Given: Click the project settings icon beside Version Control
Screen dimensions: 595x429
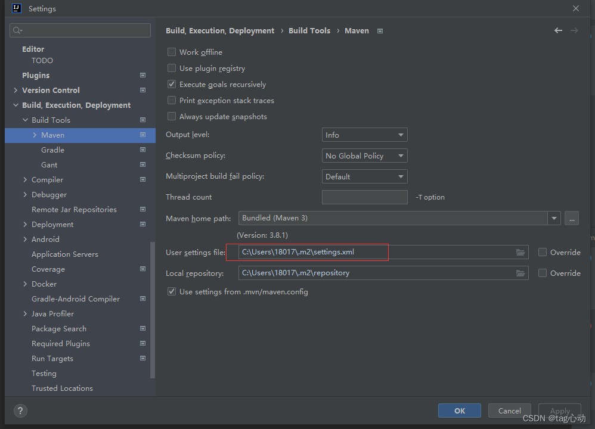Looking at the screenshot, I should pyautogui.click(x=142, y=90).
